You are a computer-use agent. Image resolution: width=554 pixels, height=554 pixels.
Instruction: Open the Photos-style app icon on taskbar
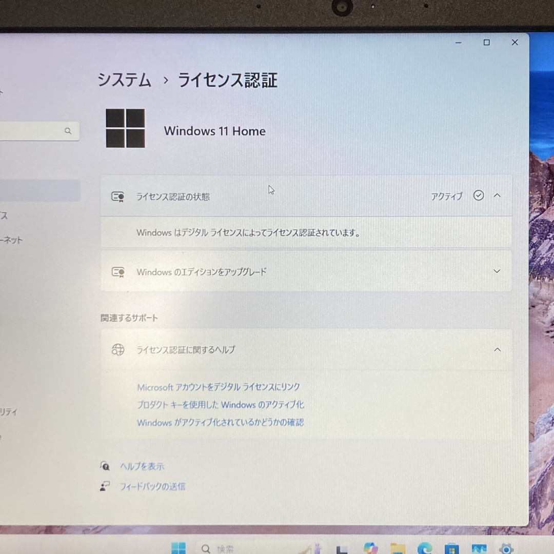click(479, 548)
